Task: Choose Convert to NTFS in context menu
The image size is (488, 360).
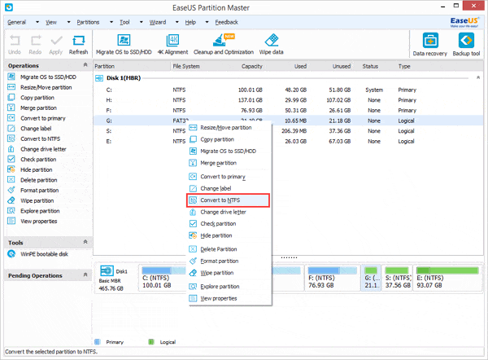Action: 228,200
